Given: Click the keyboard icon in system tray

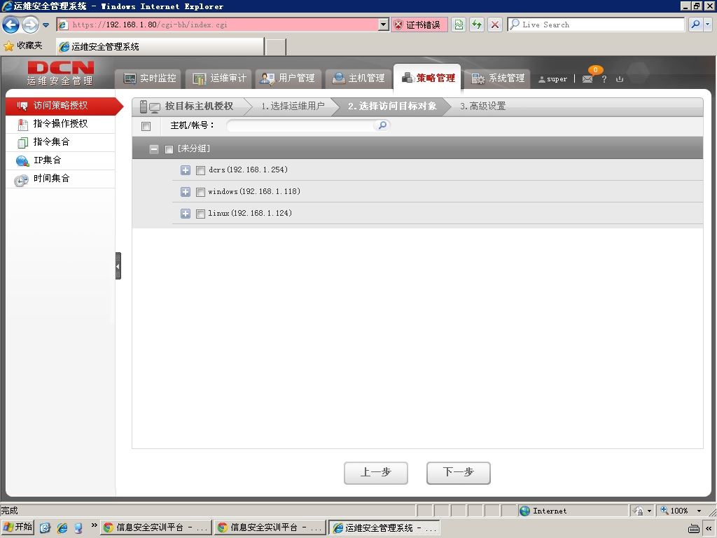Looking at the screenshot, I should click(x=694, y=528).
